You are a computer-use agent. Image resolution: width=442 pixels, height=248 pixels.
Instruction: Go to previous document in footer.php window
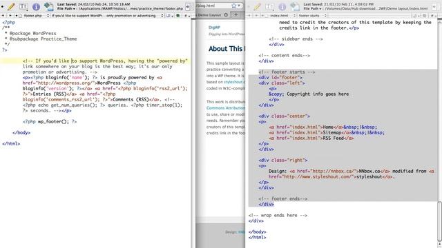click(x=3, y=16)
